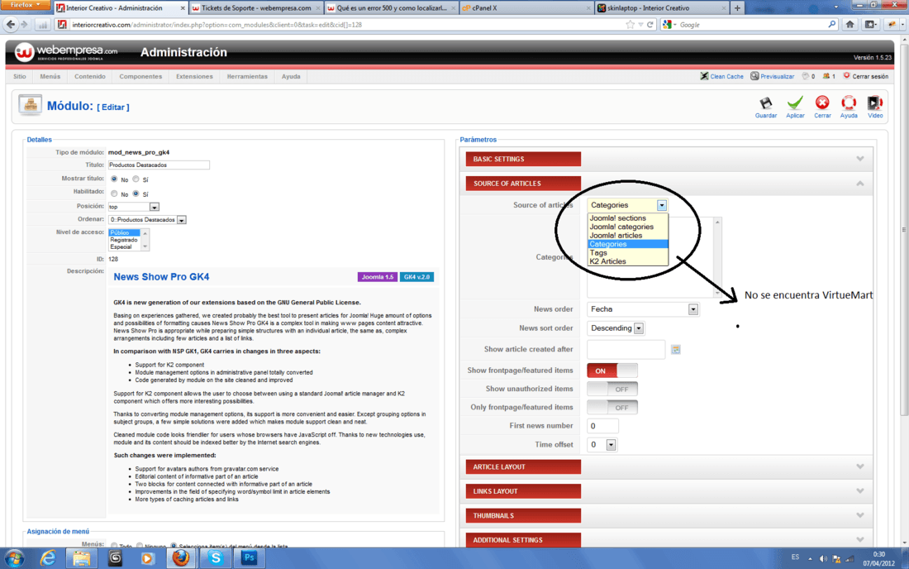
Task: Select No for Habilitado
Action: (114, 194)
